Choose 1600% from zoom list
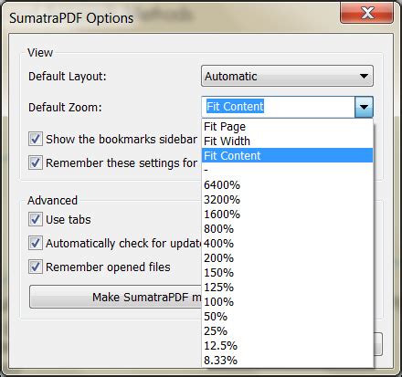The width and height of the screenshot is (402, 377). click(287, 214)
